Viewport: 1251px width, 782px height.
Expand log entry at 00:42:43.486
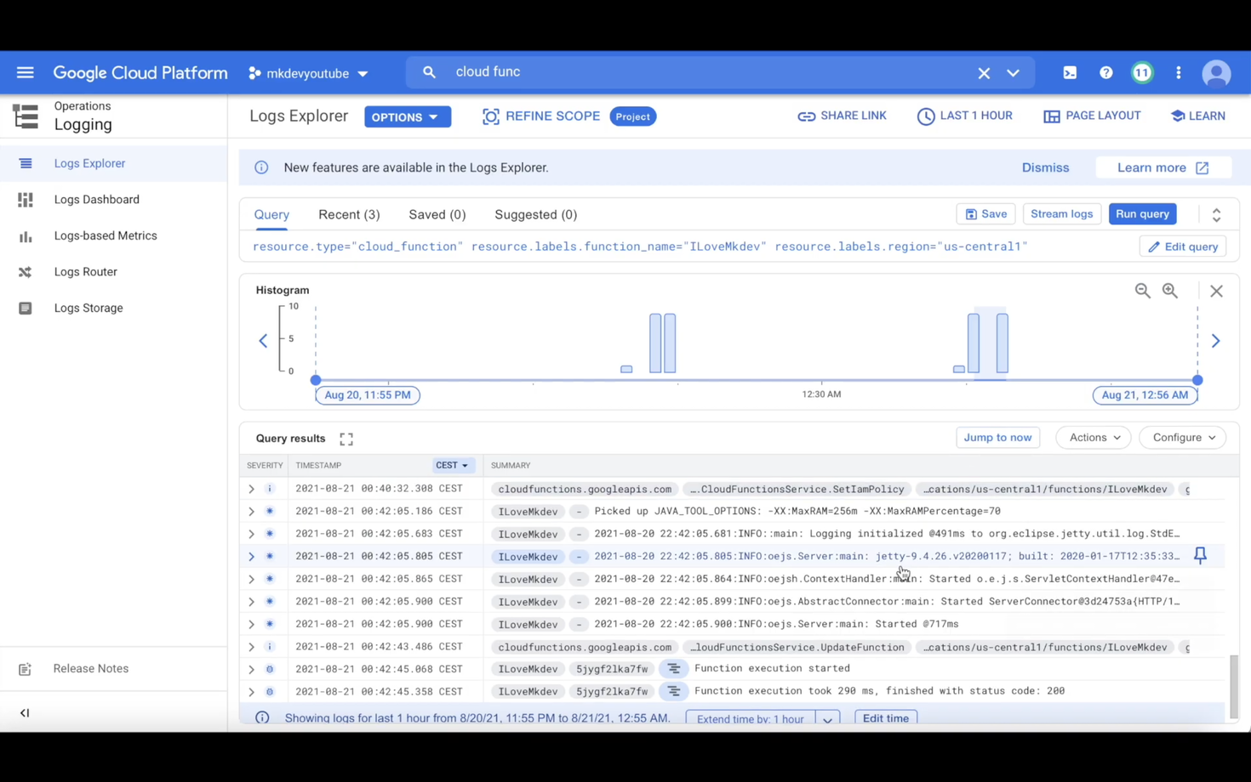point(251,647)
